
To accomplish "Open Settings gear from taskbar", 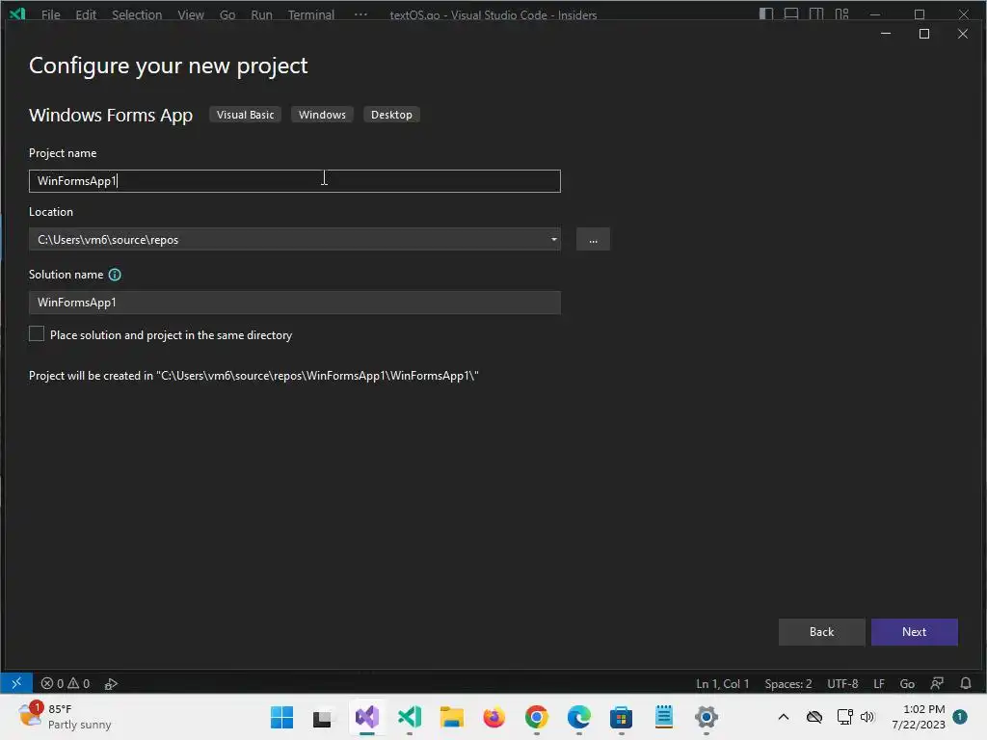I will coord(707,717).
